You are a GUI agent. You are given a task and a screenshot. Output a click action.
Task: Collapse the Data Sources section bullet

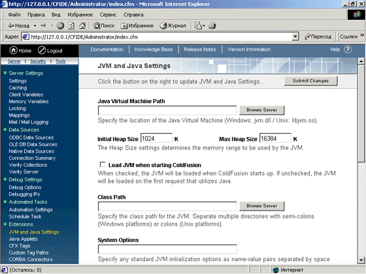click(5, 129)
